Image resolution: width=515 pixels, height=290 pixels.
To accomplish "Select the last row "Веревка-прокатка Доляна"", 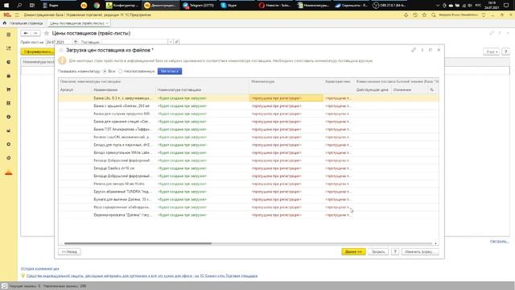I will coord(249,215).
